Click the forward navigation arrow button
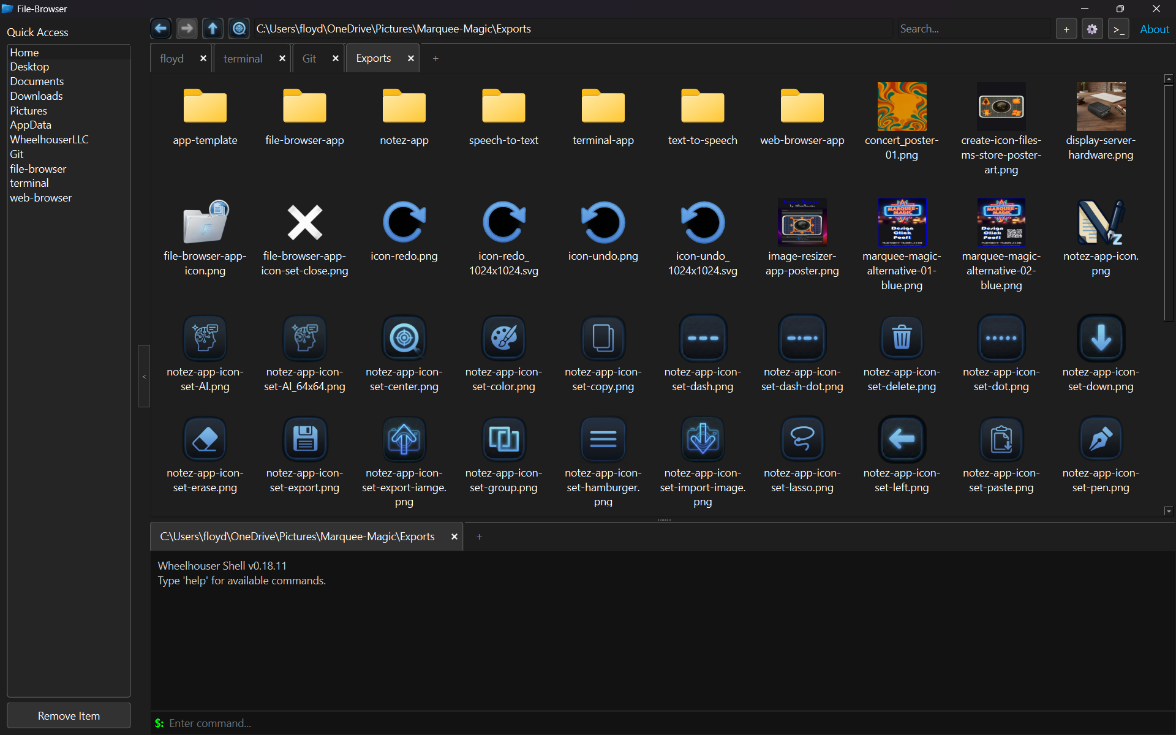 pos(187,29)
